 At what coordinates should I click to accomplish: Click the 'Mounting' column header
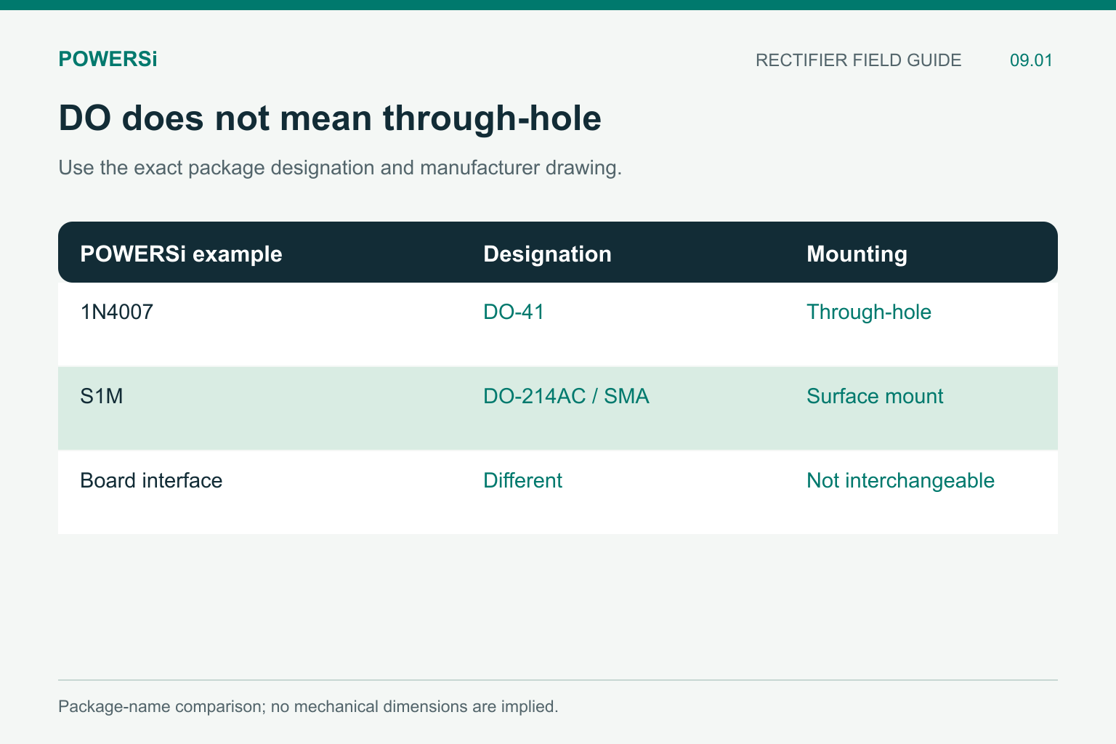857,254
